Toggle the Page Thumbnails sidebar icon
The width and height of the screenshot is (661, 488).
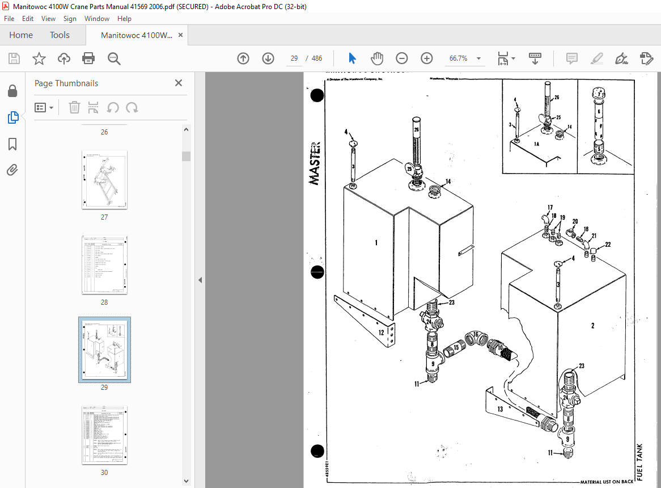pos(12,117)
